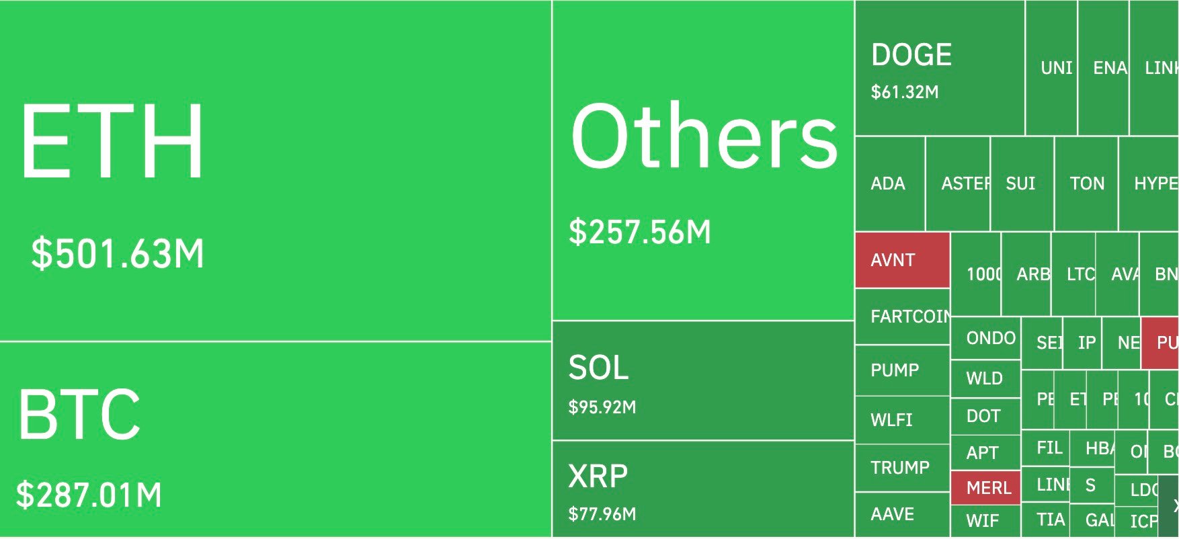Select the TON tile
This screenshot has width=1179, height=539.
[1086, 183]
